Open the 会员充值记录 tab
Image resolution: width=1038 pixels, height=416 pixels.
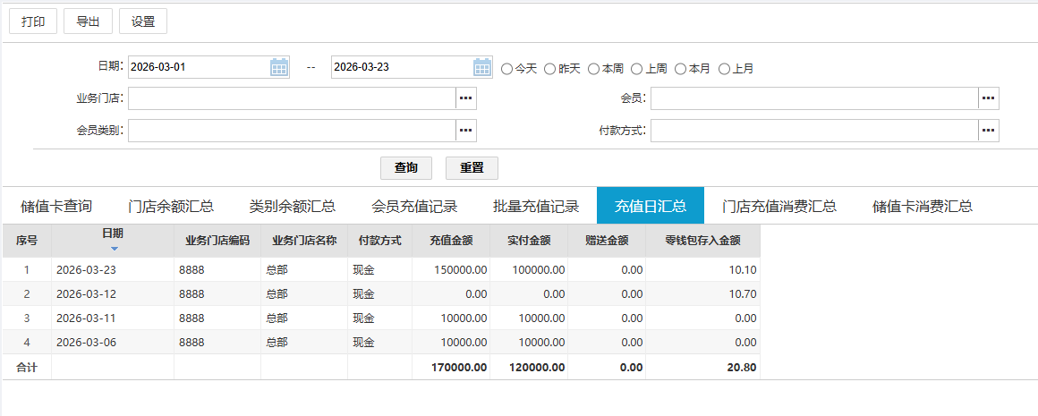414,207
